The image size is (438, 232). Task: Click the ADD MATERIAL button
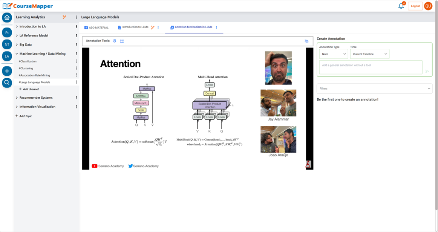pos(96,28)
